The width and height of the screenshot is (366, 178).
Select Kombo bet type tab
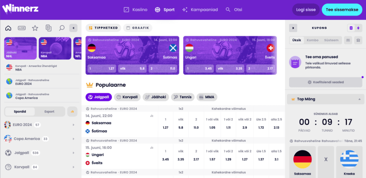point(312,40)
